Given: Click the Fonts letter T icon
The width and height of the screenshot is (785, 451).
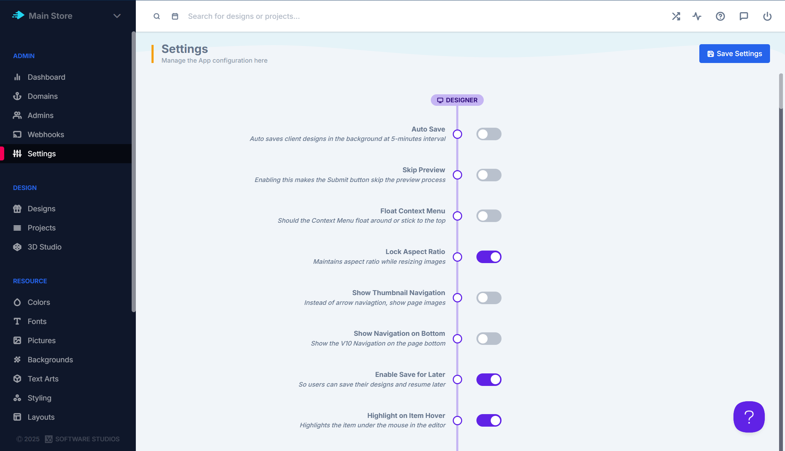Looking at the screenshot, I should pos(17,321).
